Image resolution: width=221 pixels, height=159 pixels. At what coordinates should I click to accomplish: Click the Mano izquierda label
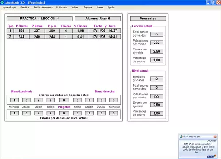point(22,91)
